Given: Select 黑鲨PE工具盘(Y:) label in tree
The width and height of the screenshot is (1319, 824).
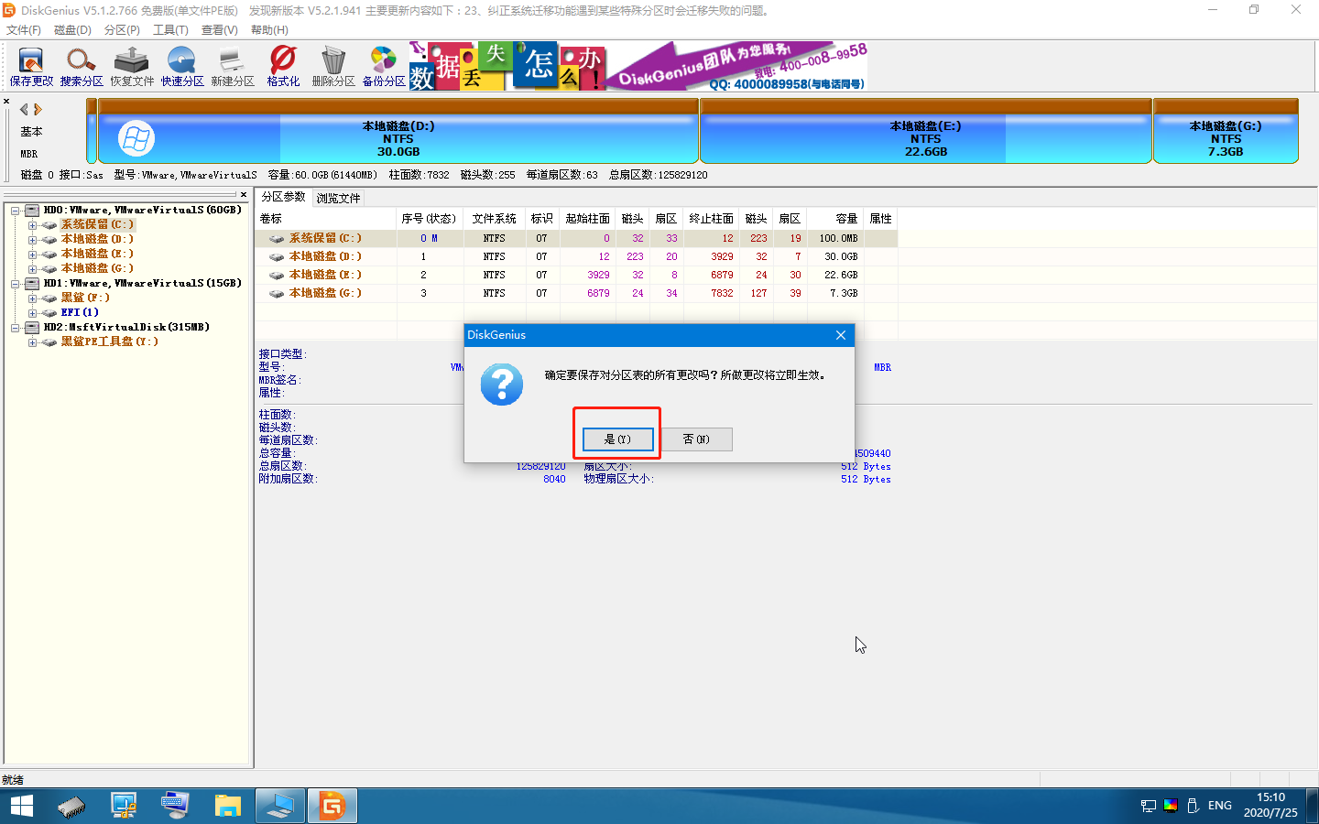Looking at the screenshot, I should (x=110, y=342).
